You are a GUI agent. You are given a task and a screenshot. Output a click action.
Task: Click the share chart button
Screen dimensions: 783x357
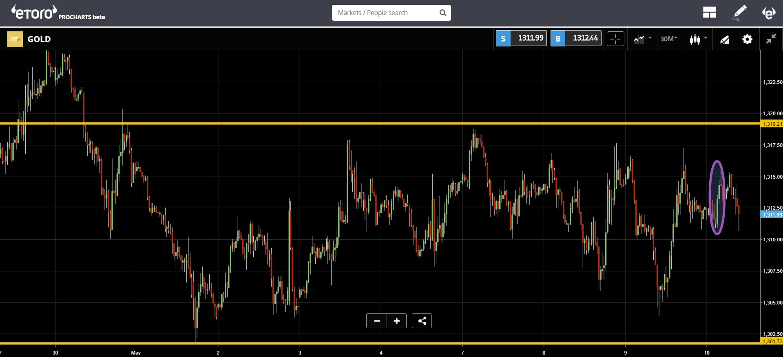[422, 321]
